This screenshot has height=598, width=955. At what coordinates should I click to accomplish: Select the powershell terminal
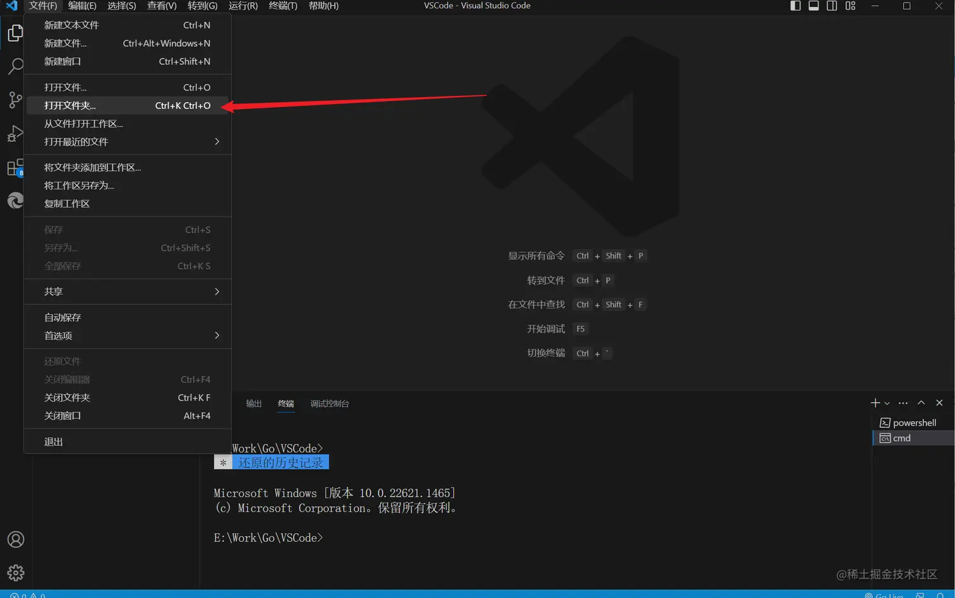coord(913,423)
